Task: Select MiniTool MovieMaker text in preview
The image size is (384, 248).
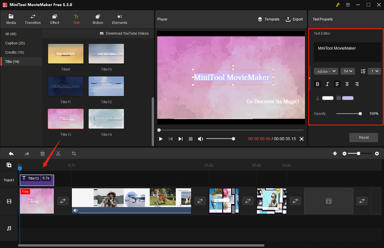Action: pos(231,77)
